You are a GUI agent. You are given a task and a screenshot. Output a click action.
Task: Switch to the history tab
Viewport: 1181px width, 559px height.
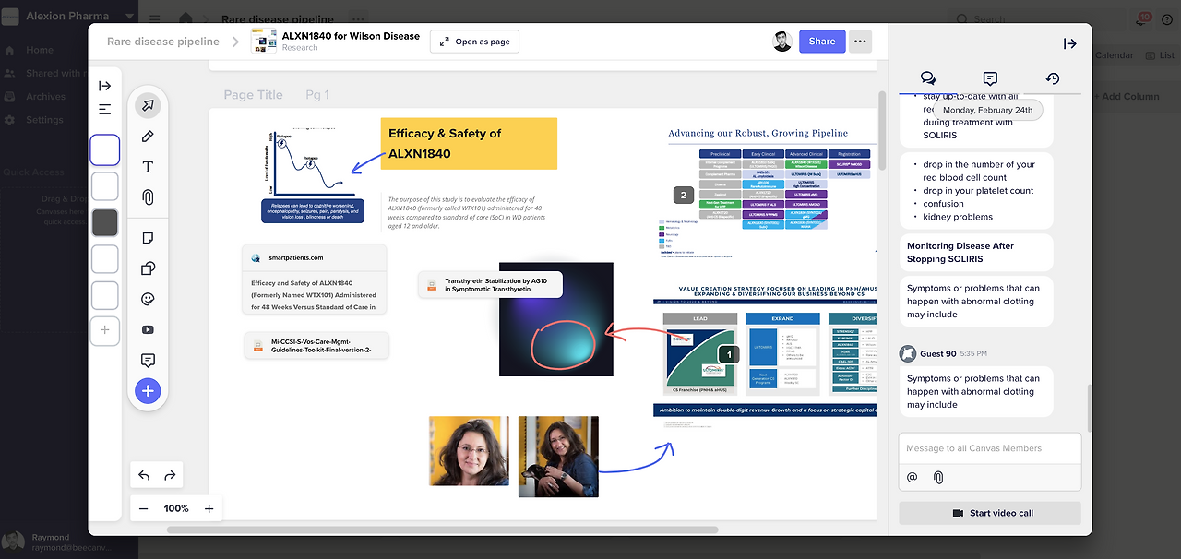pos(1053,78)
